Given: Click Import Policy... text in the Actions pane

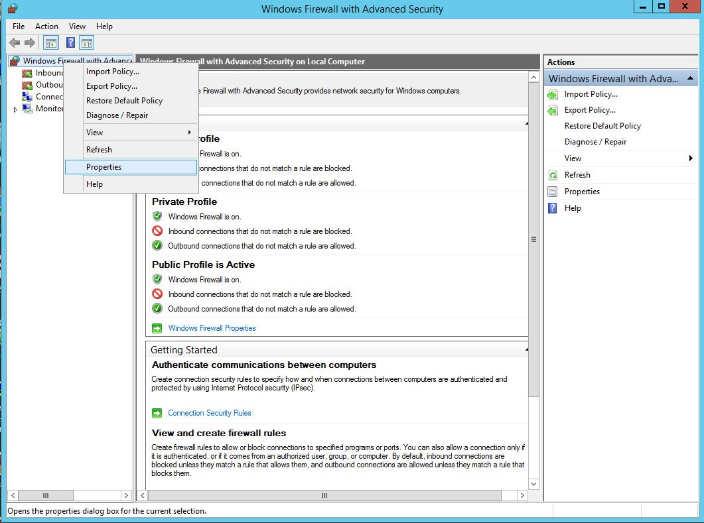Looking at the screenshot, I should click(591, 94).
